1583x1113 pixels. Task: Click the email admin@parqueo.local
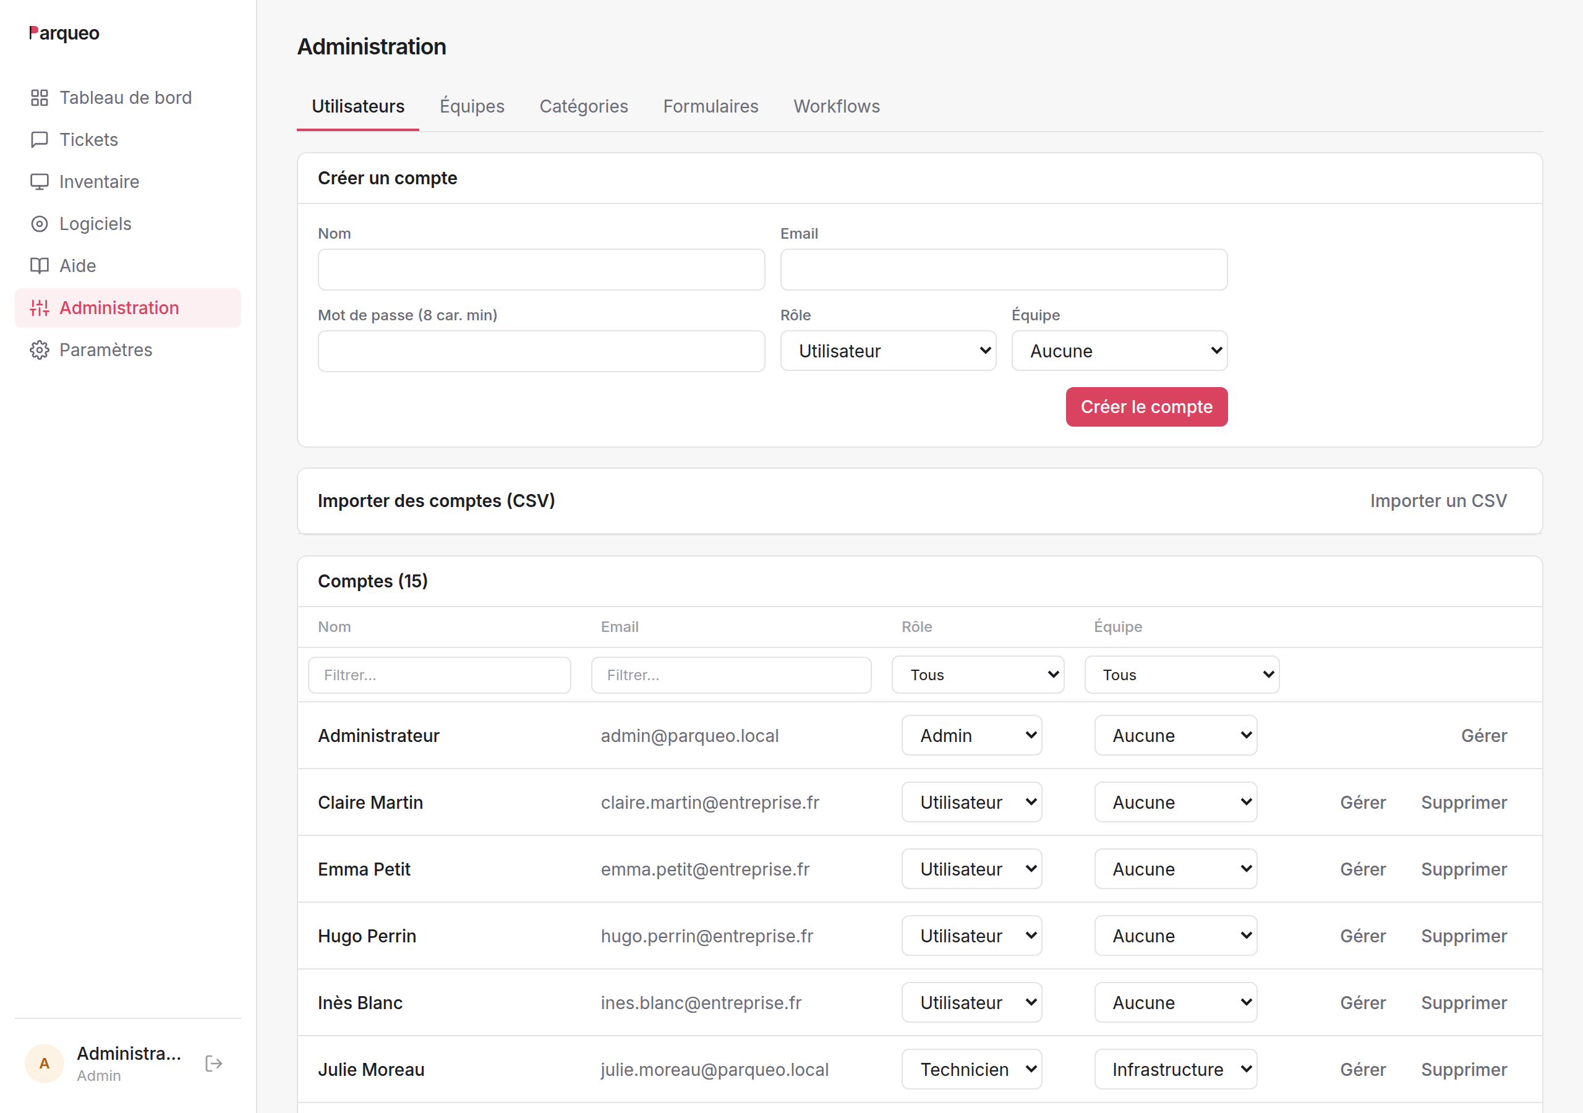689,736
